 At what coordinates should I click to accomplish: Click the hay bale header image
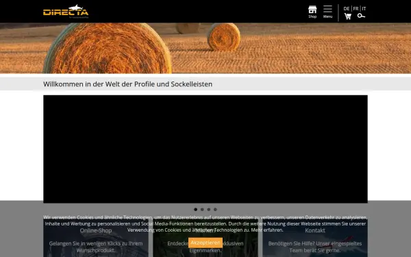click(206, 48)
